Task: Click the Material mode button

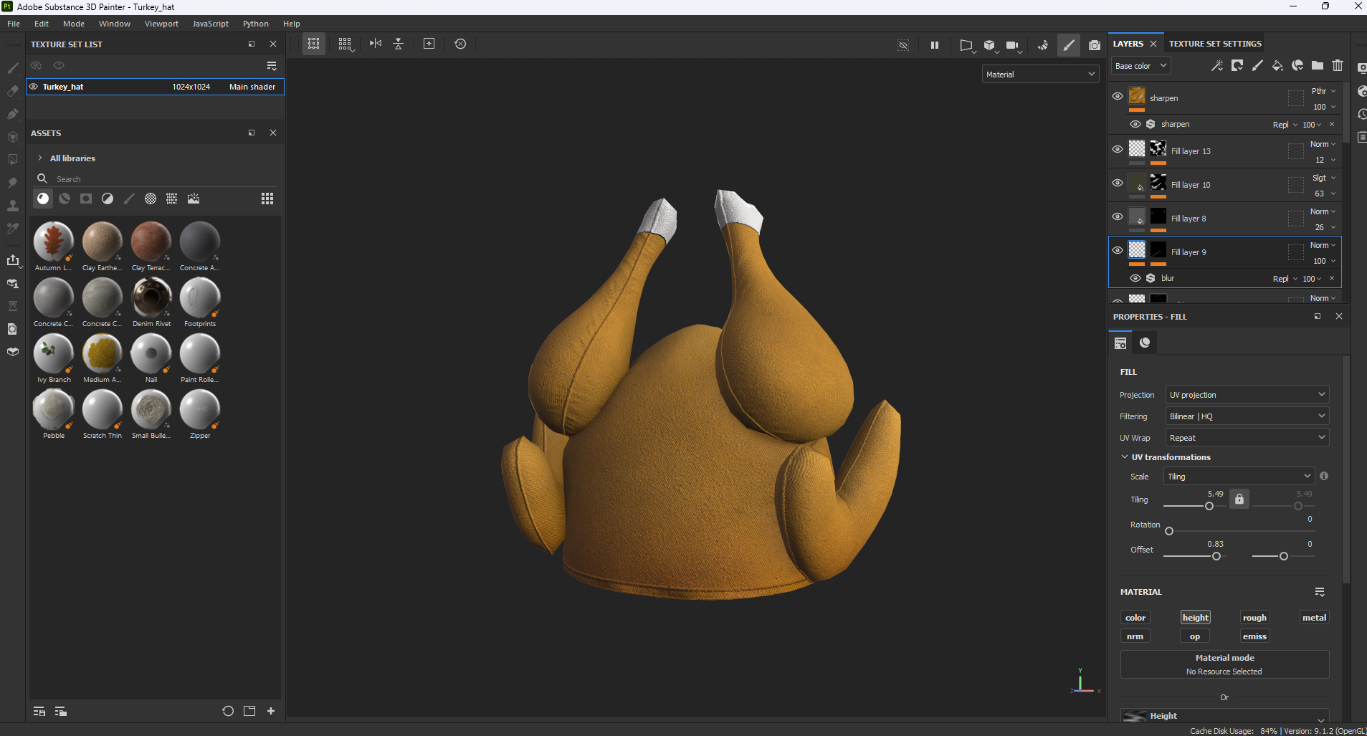Action: click(1224, 664)
